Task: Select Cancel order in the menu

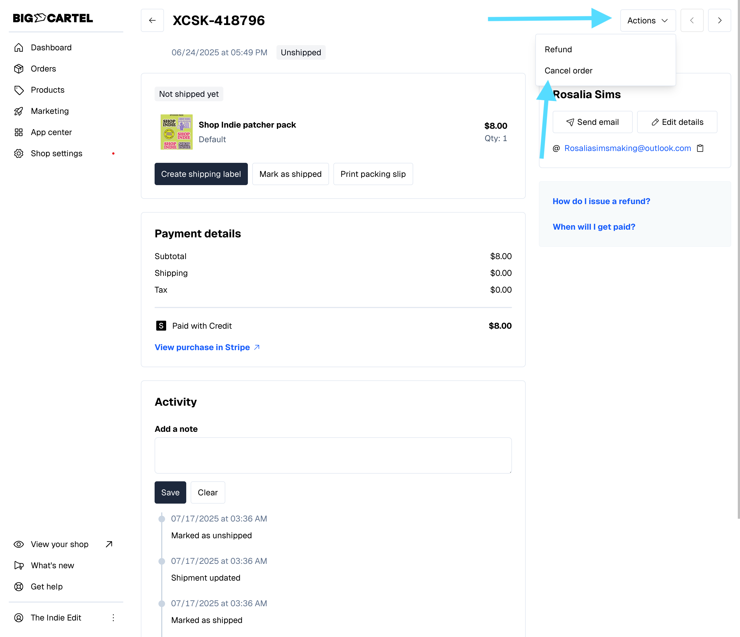Action: tap(568, 70)
